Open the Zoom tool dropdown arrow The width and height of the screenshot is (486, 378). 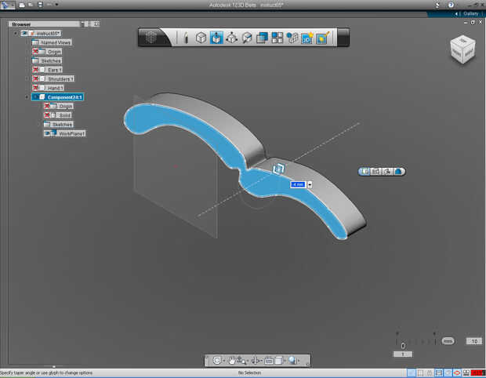click(x=248, y=361)
